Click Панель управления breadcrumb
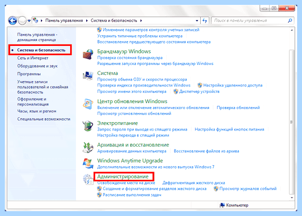The height and width of the screenshot is (216, 302). [64, 21]
